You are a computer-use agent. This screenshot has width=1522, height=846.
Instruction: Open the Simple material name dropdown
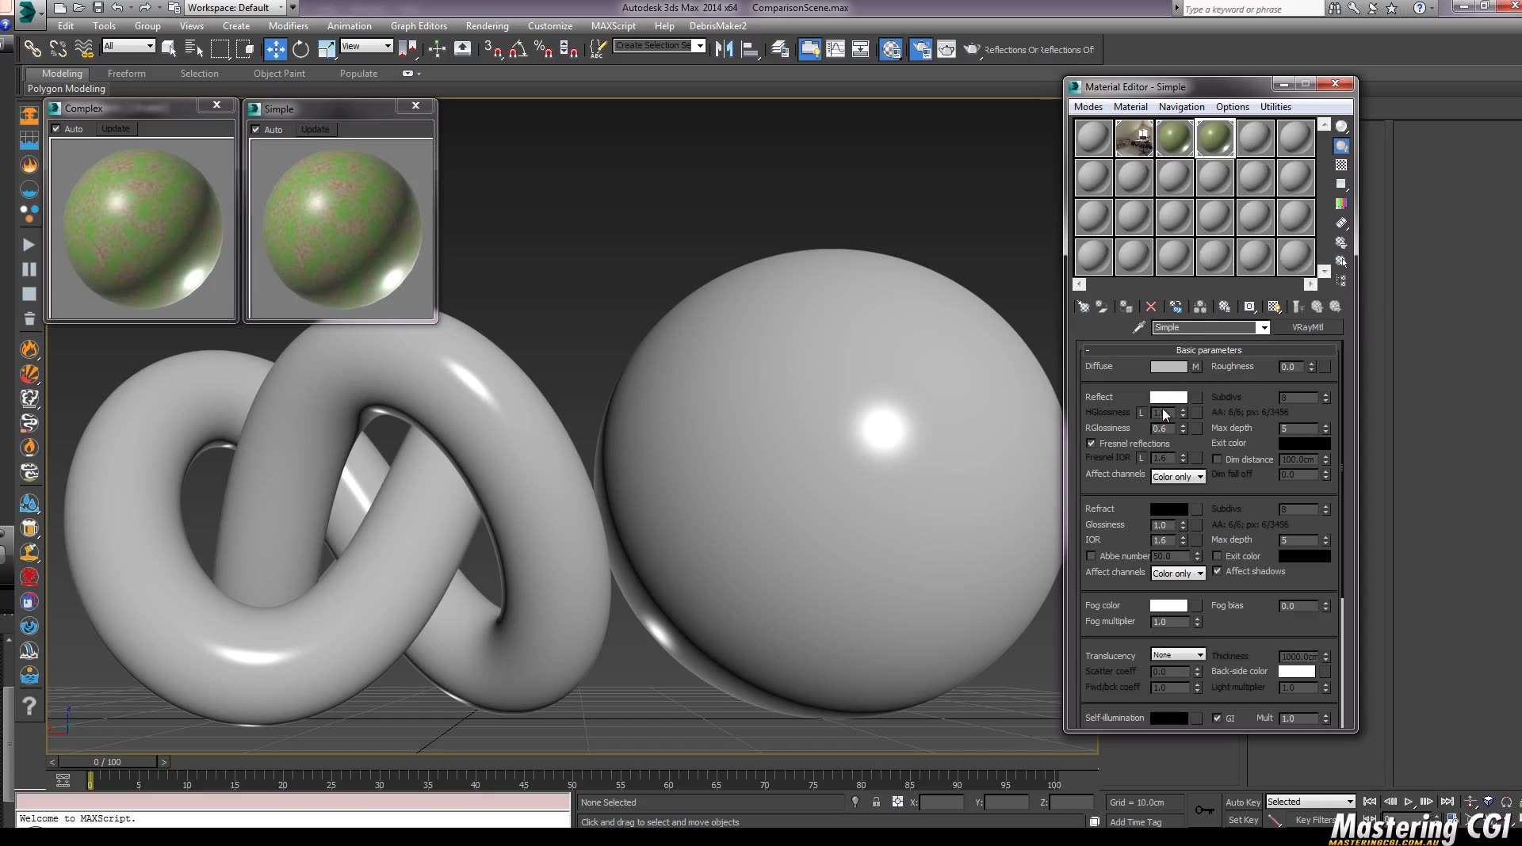1264,327
